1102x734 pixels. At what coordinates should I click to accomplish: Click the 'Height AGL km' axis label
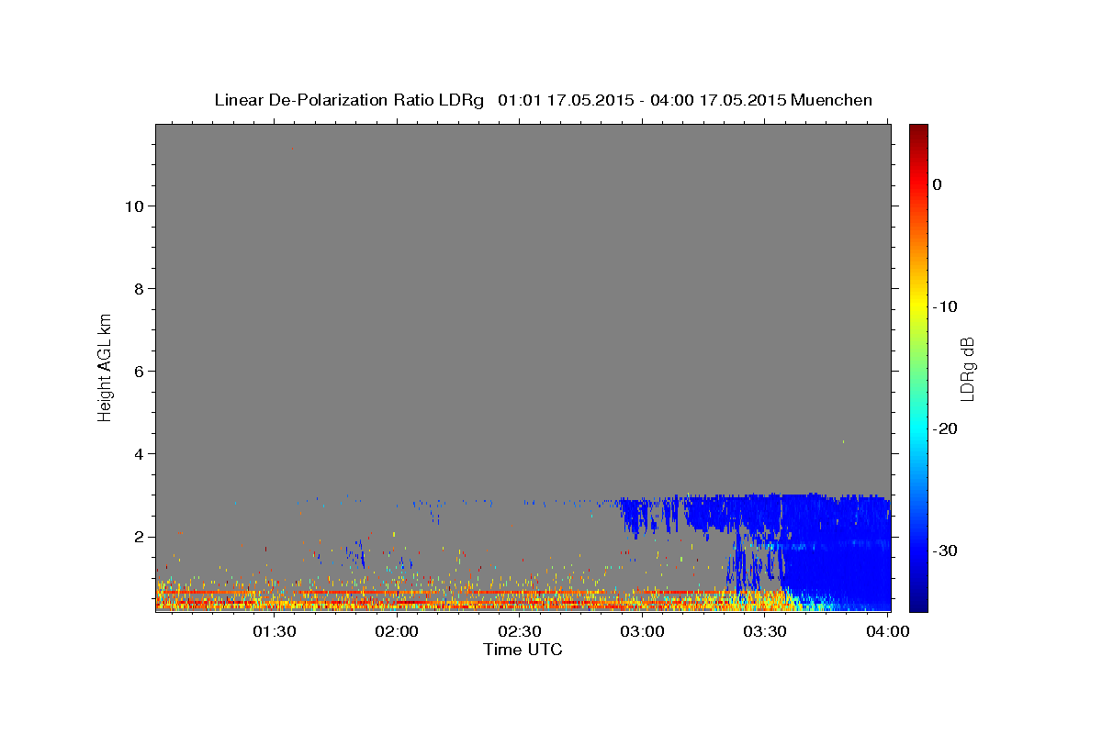[x=105, y=367]
